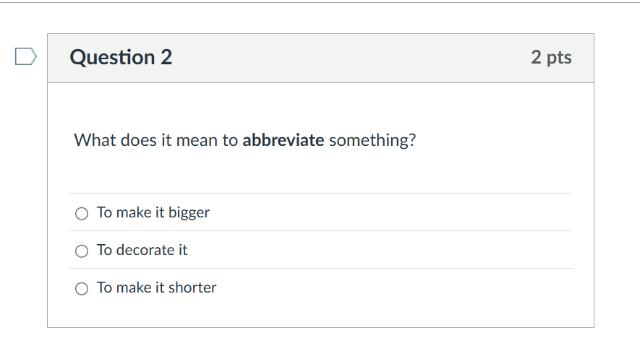This screenshot has height=346, width=640.
Task: Click the question prompt starting 'What does it mean'
Action: point(244,140)
